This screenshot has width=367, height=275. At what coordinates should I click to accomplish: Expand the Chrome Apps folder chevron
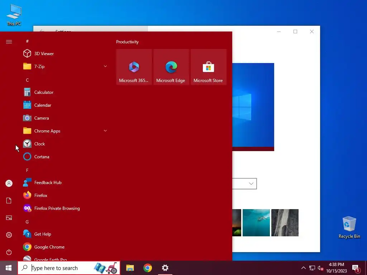click(x=105, y=131)
